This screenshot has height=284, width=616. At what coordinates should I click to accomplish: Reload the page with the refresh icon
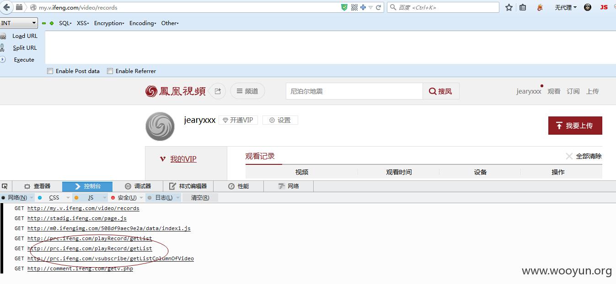(378, 7)
